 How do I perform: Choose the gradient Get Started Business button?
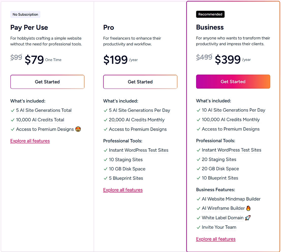(233, 82)
